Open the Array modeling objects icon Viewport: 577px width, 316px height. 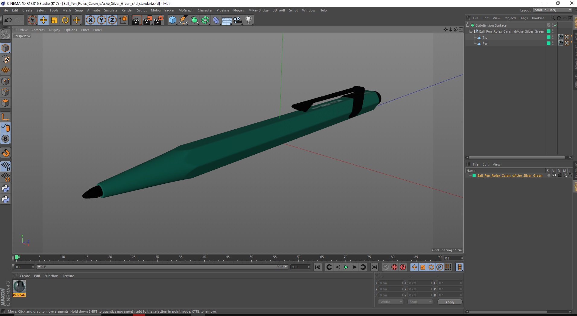coord(205,20)
